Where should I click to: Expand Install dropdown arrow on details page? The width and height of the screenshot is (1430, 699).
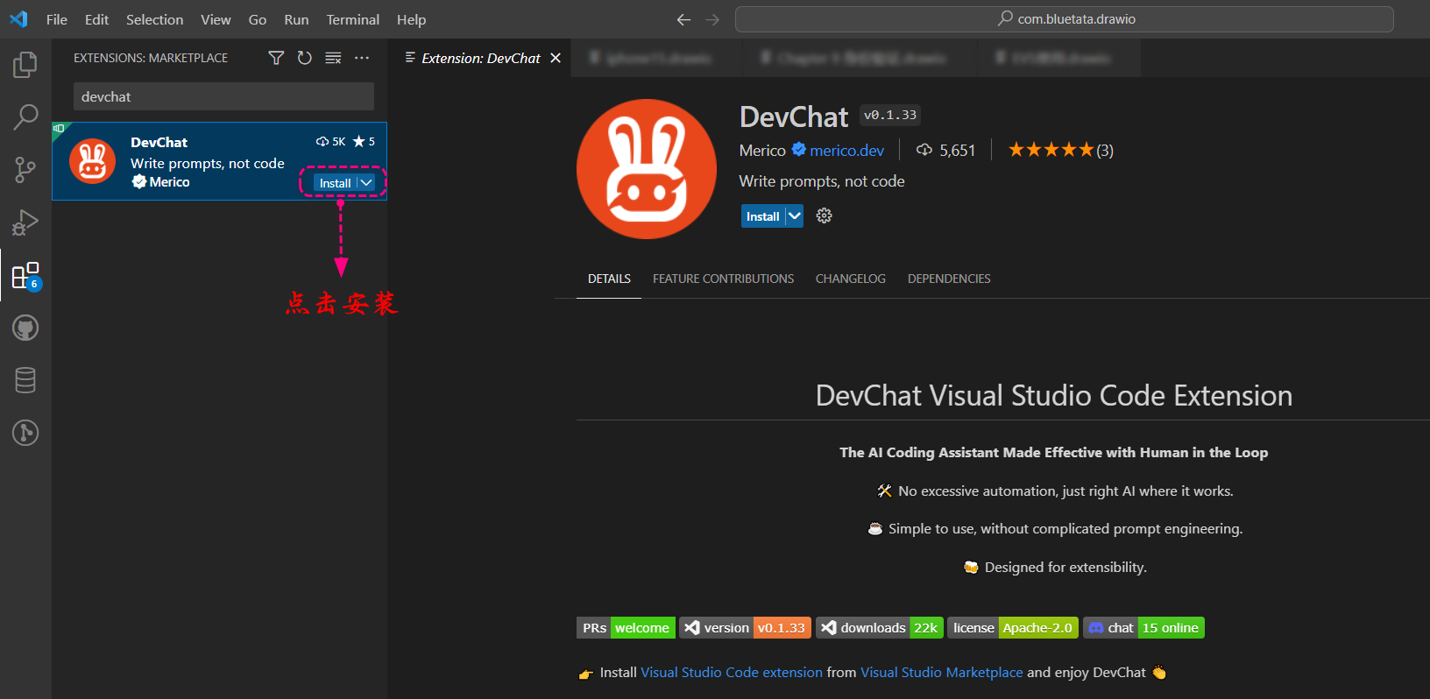click(794, 215)
